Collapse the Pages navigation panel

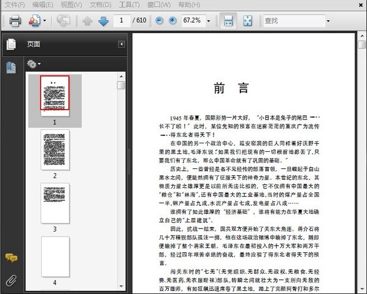[x=121, y=44]
